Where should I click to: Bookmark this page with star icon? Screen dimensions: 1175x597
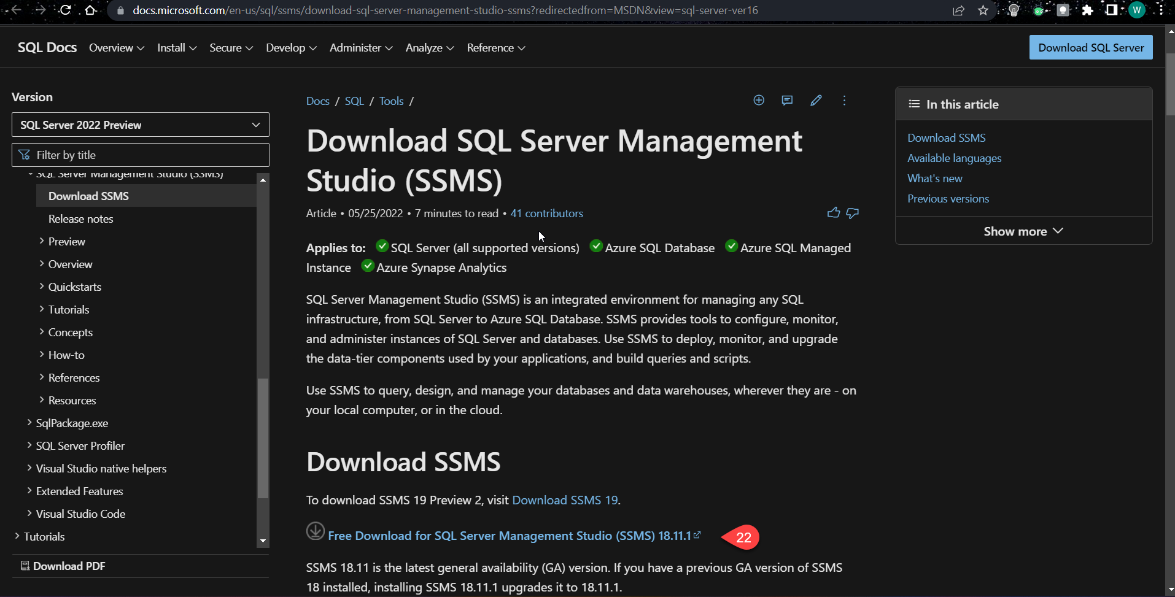coord(983,10)
